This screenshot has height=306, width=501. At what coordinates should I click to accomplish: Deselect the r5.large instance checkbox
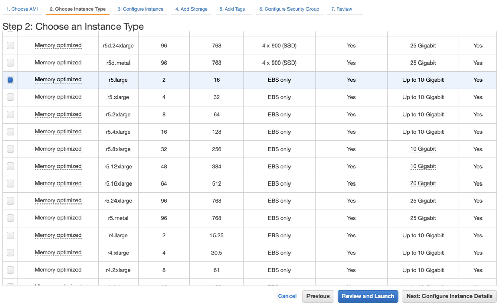coord(10,80)
